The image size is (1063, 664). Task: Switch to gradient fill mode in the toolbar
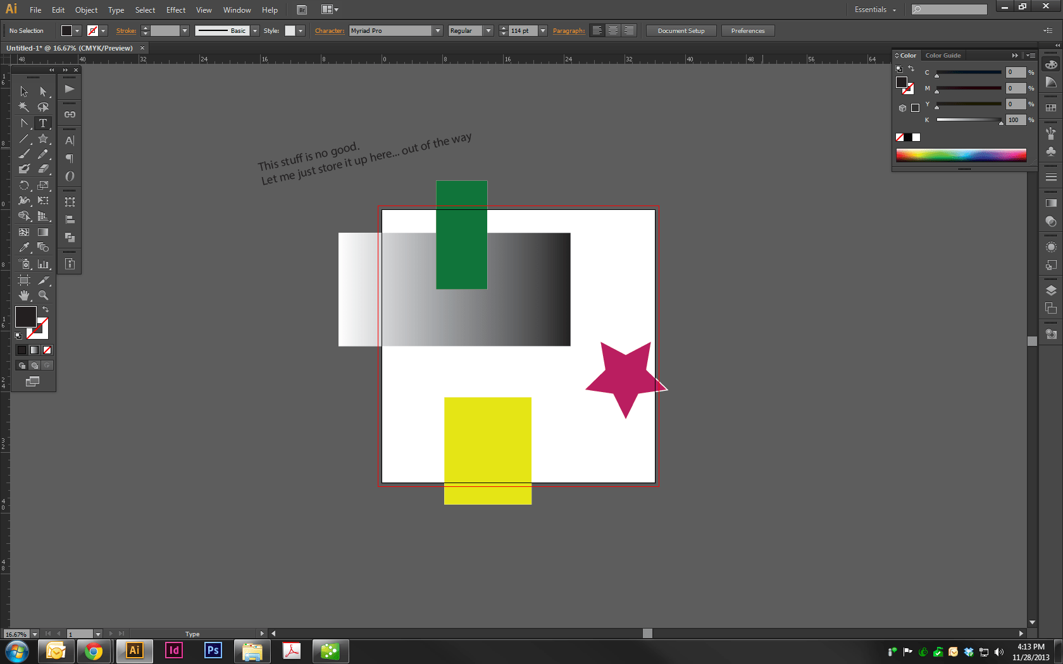coord(34,350)
